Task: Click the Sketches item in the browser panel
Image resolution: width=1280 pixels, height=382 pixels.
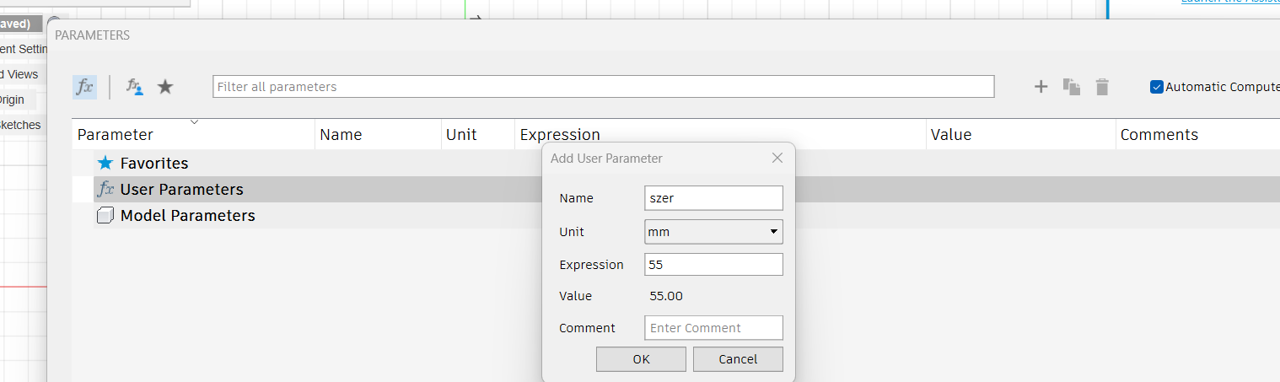Action: 20,125
